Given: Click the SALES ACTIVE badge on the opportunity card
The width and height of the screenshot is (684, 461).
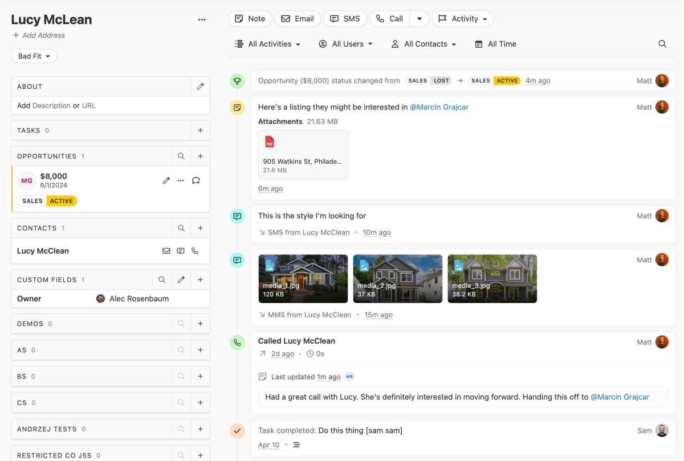Looking at the screenshot, I should pyautogui.click(x=48, y=201).
